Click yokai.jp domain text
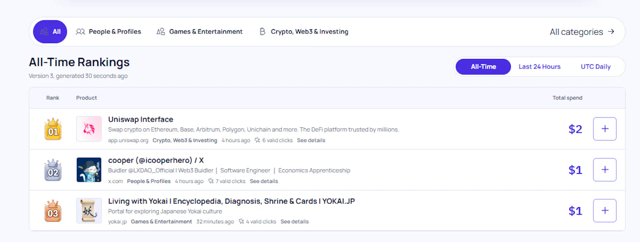 point(117,222)
